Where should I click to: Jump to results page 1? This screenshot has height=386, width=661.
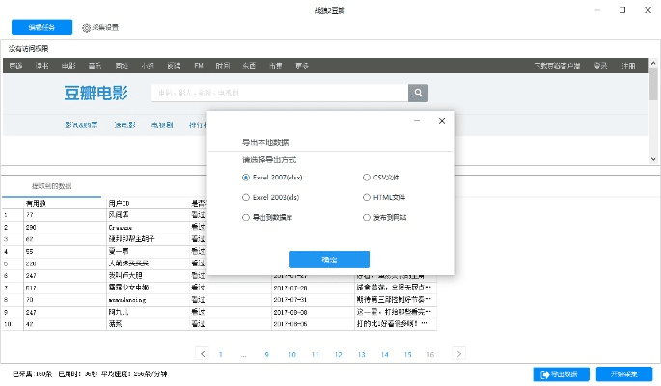click(220, 355)
